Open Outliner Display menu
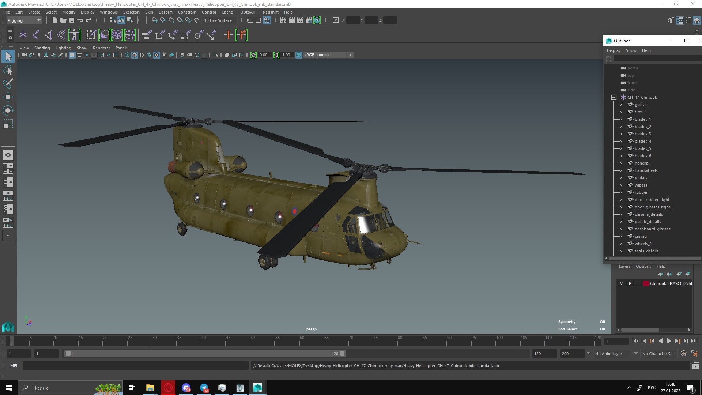 pos(614,50)
